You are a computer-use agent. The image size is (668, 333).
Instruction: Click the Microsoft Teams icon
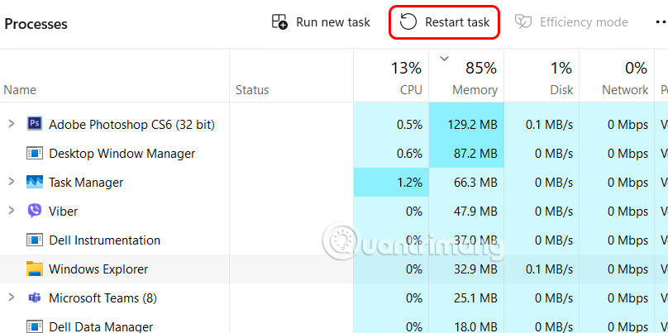coord(35,298)
